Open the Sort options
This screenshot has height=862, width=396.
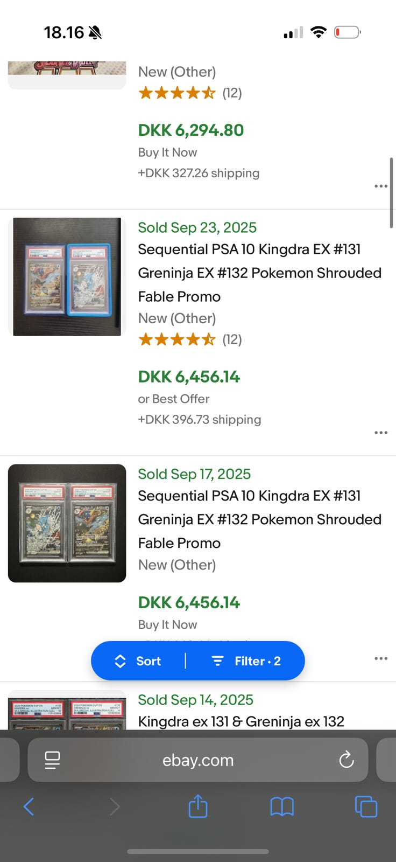coord(139,661)
